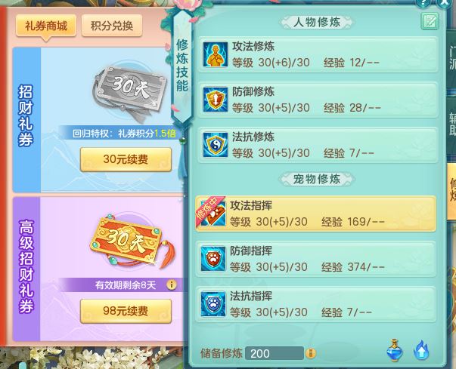
Task: Select the 法抗修炼 yin-yang icon
Action: [x=216, y=145]
